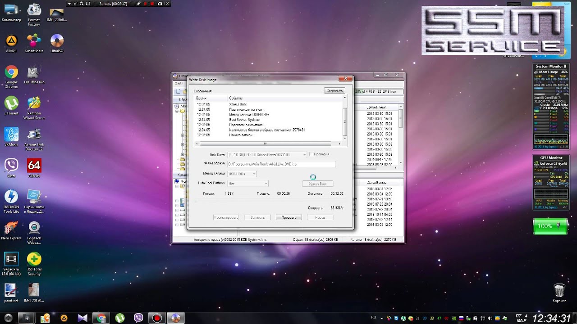
Task: Click the Xpress Boot button
Action: click(x=317, y=184)
